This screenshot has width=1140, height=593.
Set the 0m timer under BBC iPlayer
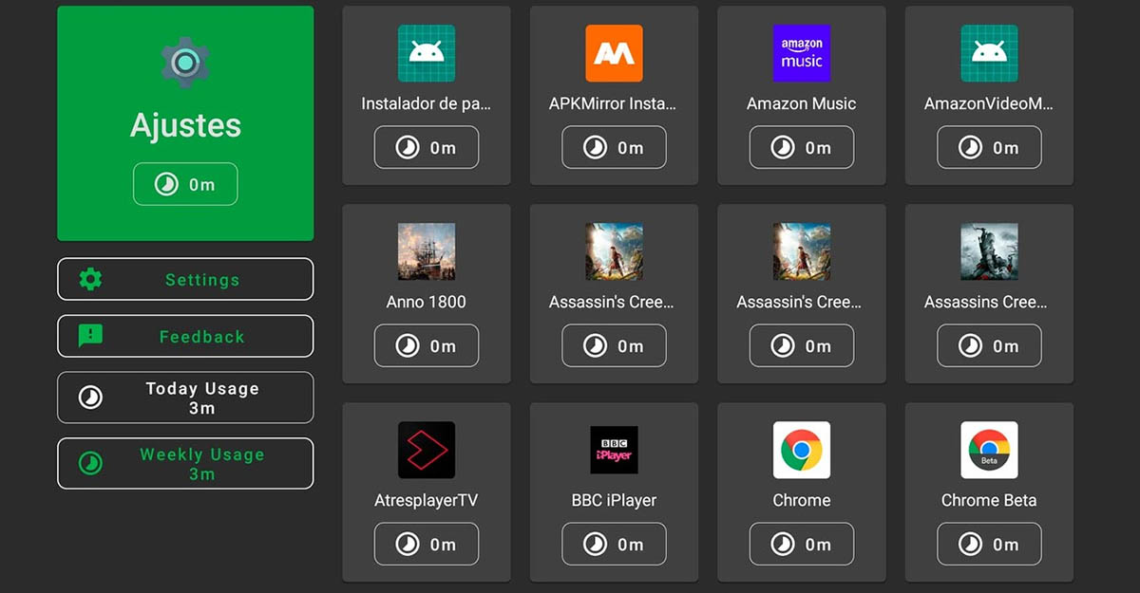coord(614,544)
